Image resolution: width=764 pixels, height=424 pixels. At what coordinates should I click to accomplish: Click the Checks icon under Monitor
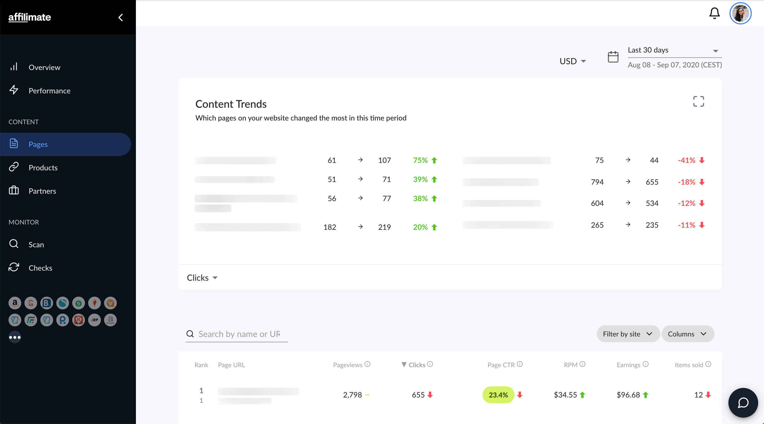click(x=14, y=267)
